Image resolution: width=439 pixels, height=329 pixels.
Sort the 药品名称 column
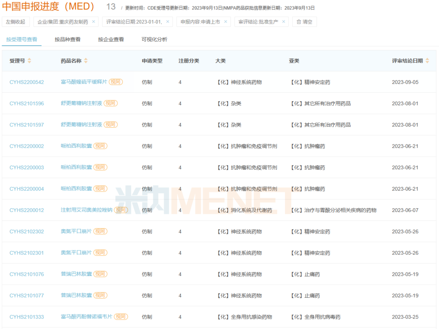tap(85, 61)
